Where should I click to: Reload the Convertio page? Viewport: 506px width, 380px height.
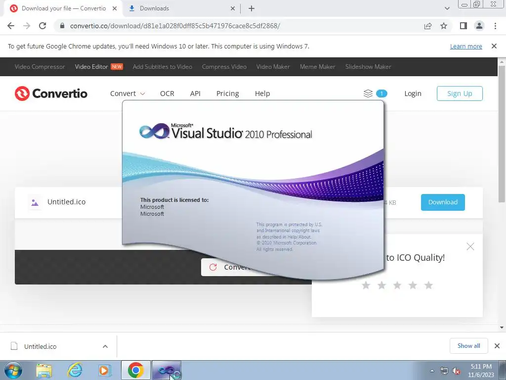pos(42,26)
